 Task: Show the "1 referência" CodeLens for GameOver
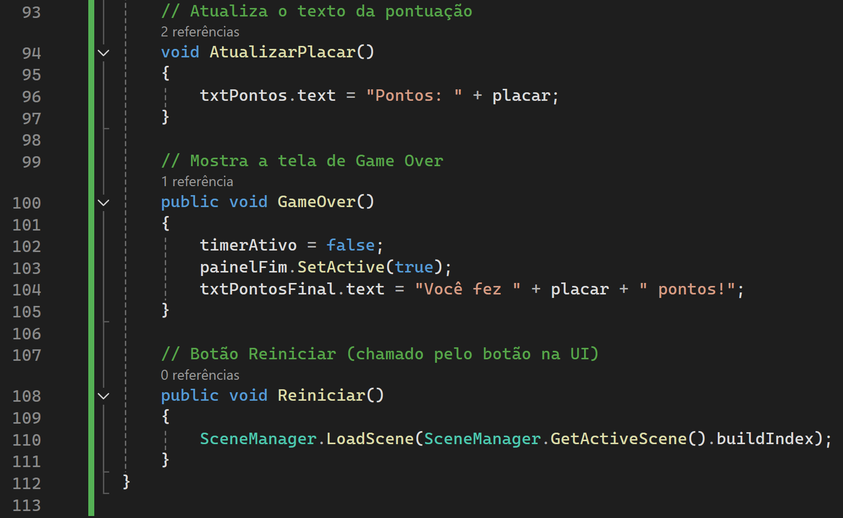(197, 182)
